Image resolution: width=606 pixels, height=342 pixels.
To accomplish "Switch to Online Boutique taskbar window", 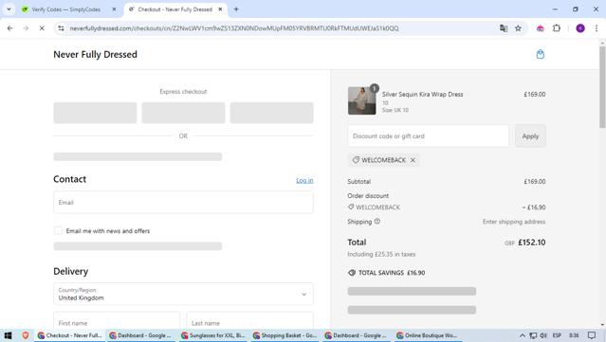I will (x=429, y=335).
